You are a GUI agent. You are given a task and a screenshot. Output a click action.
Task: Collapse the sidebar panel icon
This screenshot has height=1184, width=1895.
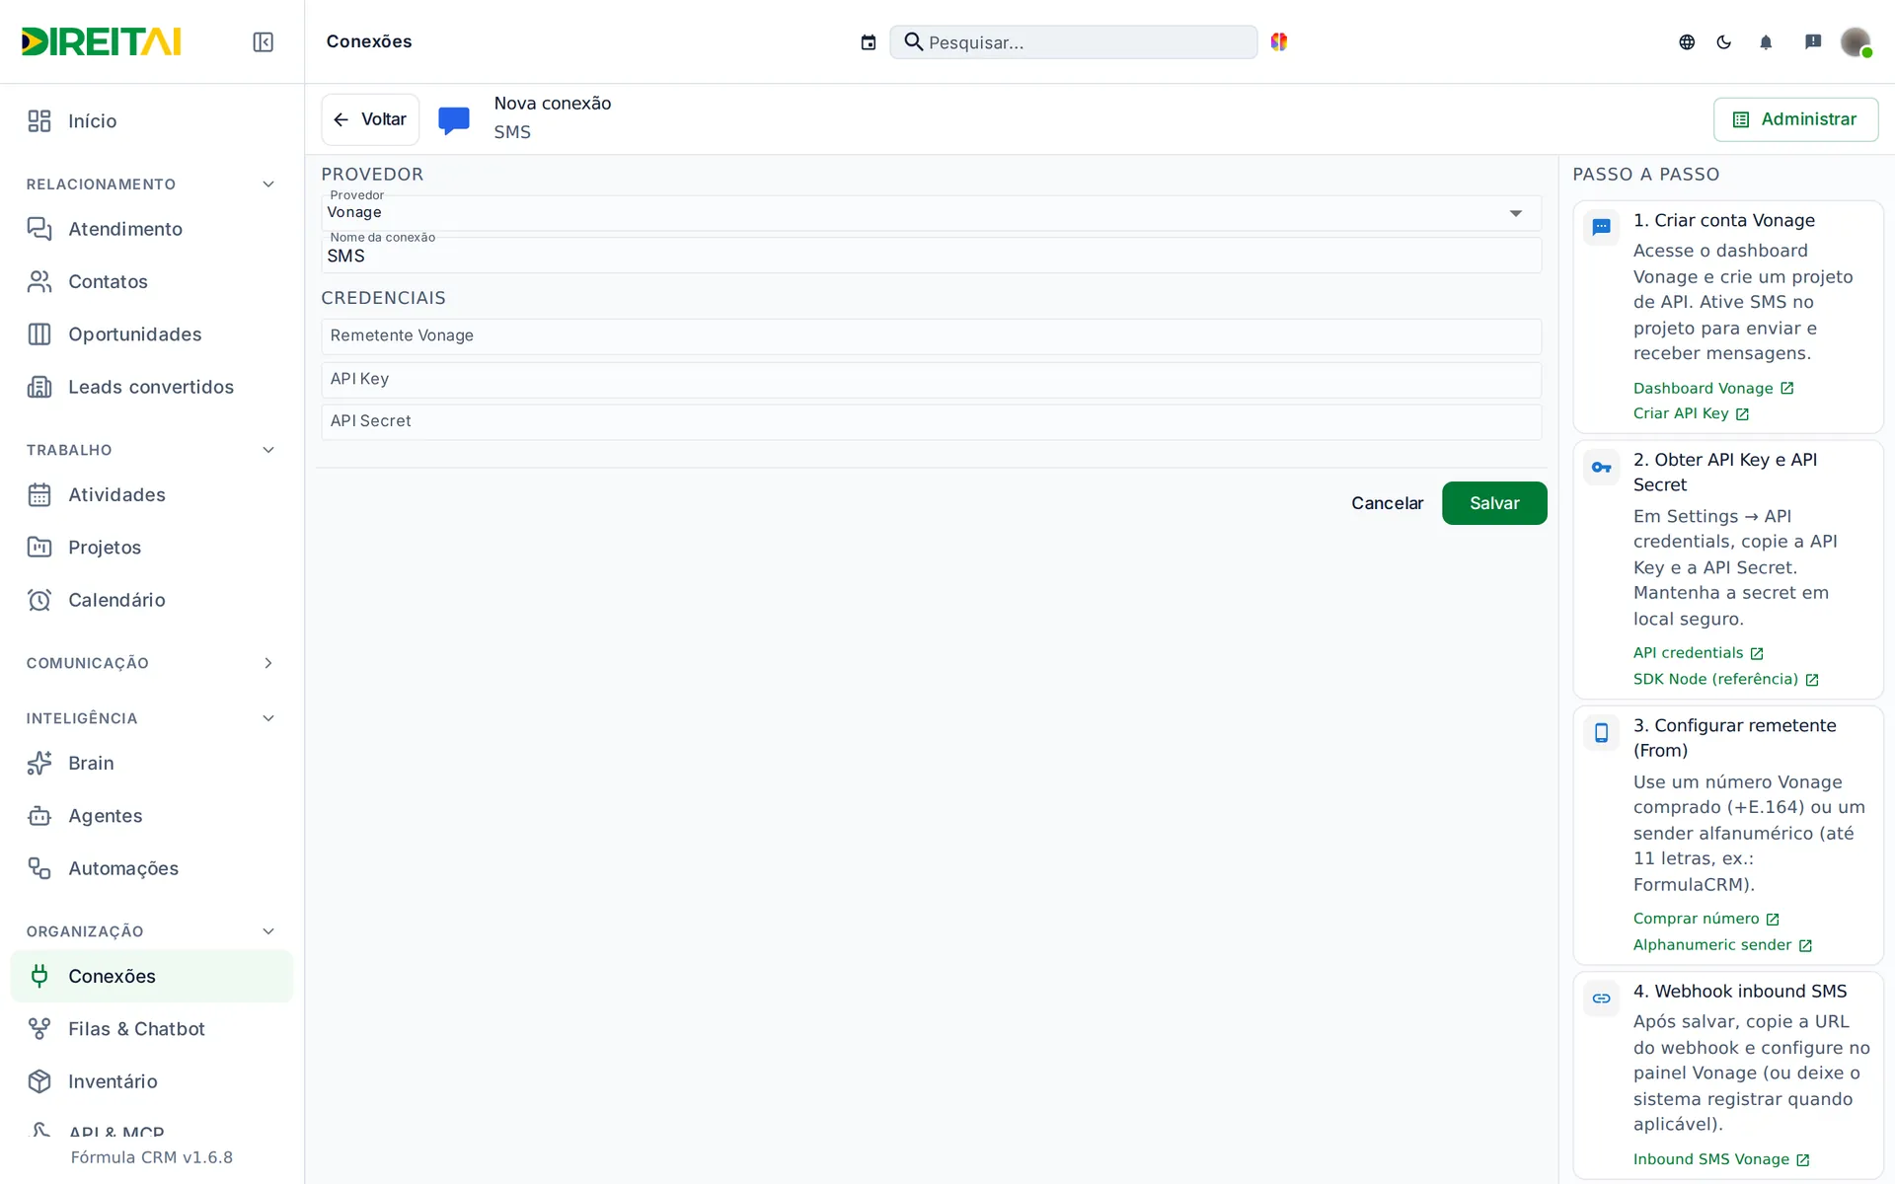(x=263, y=41)
